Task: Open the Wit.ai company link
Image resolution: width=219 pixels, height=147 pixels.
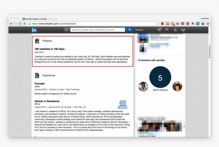Action: click(x=37, y=104)
